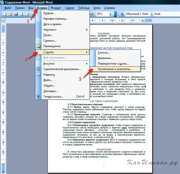Viewport: 180px width, 174px height.
Task: Click the toolbar drag handle beside Файл
Action: pos(2,8)
